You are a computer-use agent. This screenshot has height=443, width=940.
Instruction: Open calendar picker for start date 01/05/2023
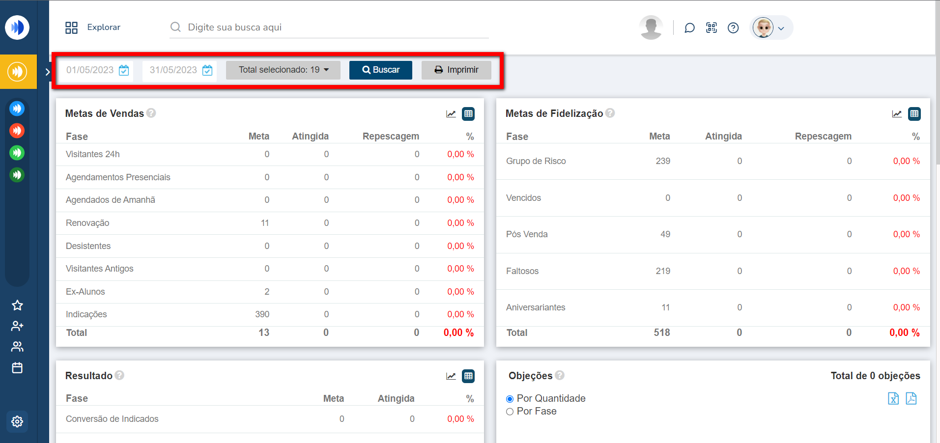(124, 70)
